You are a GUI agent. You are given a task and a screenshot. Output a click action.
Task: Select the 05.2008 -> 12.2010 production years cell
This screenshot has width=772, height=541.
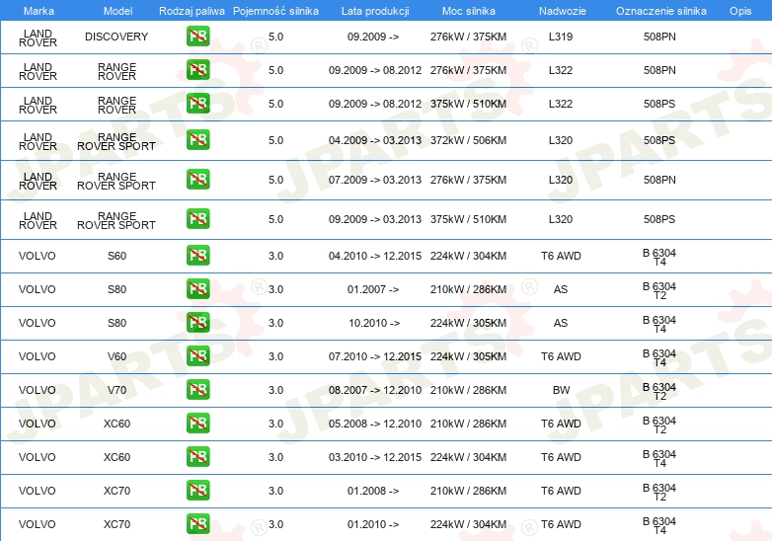click(375, 424)
